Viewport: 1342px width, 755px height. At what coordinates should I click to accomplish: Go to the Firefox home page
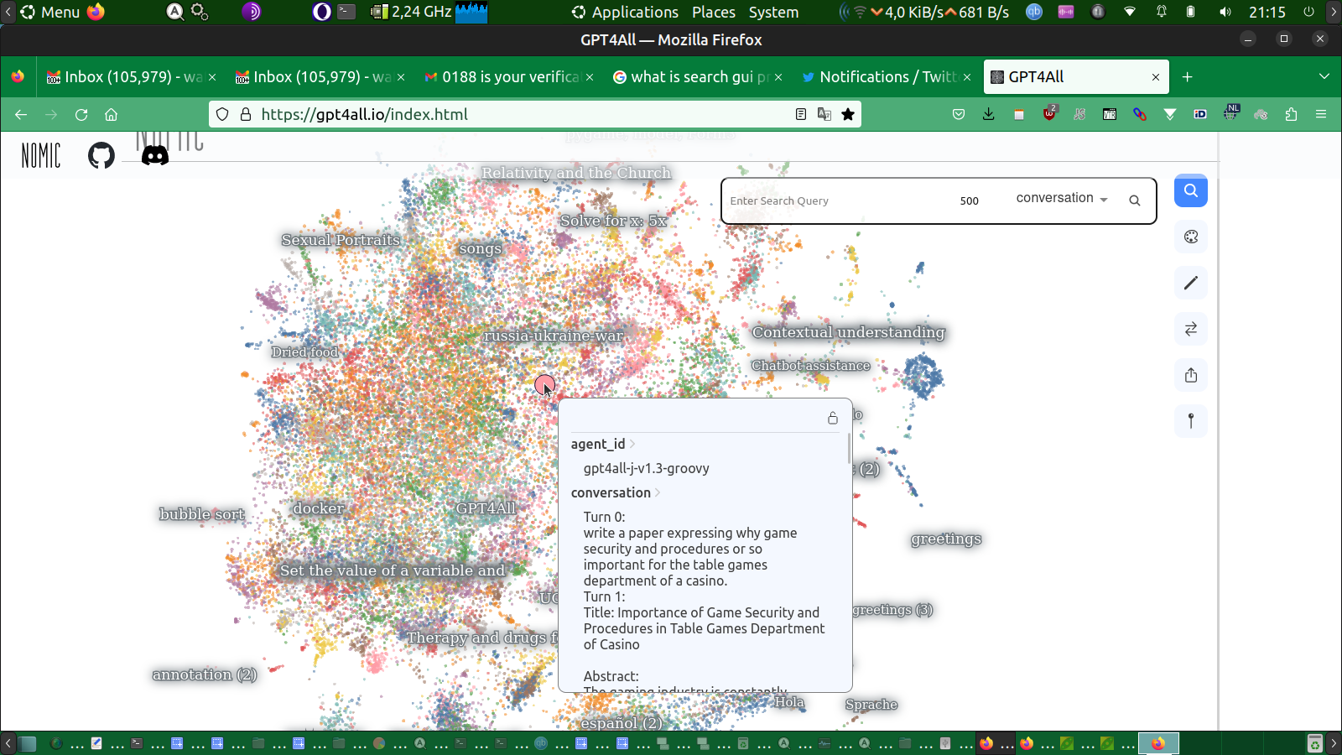pos(112,114)
